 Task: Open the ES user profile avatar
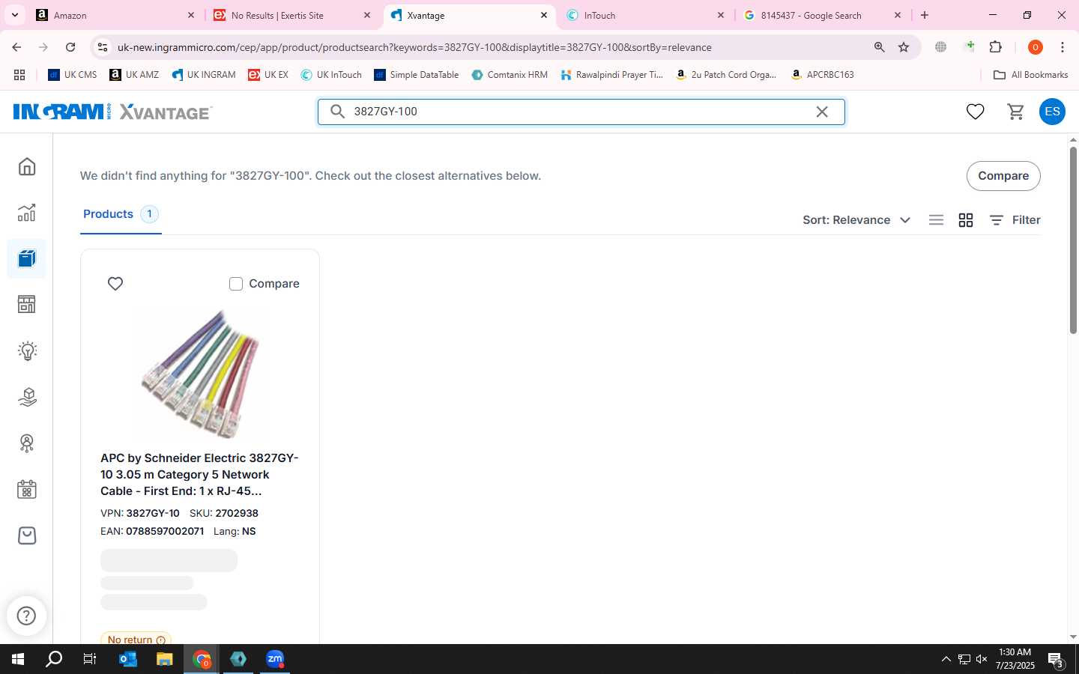(x=1052, y=112)
